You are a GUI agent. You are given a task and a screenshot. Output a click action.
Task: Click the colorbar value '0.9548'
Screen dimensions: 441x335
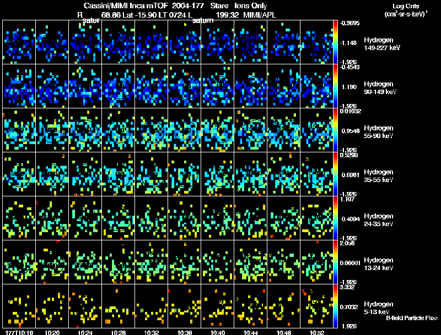tap(351, 131)
